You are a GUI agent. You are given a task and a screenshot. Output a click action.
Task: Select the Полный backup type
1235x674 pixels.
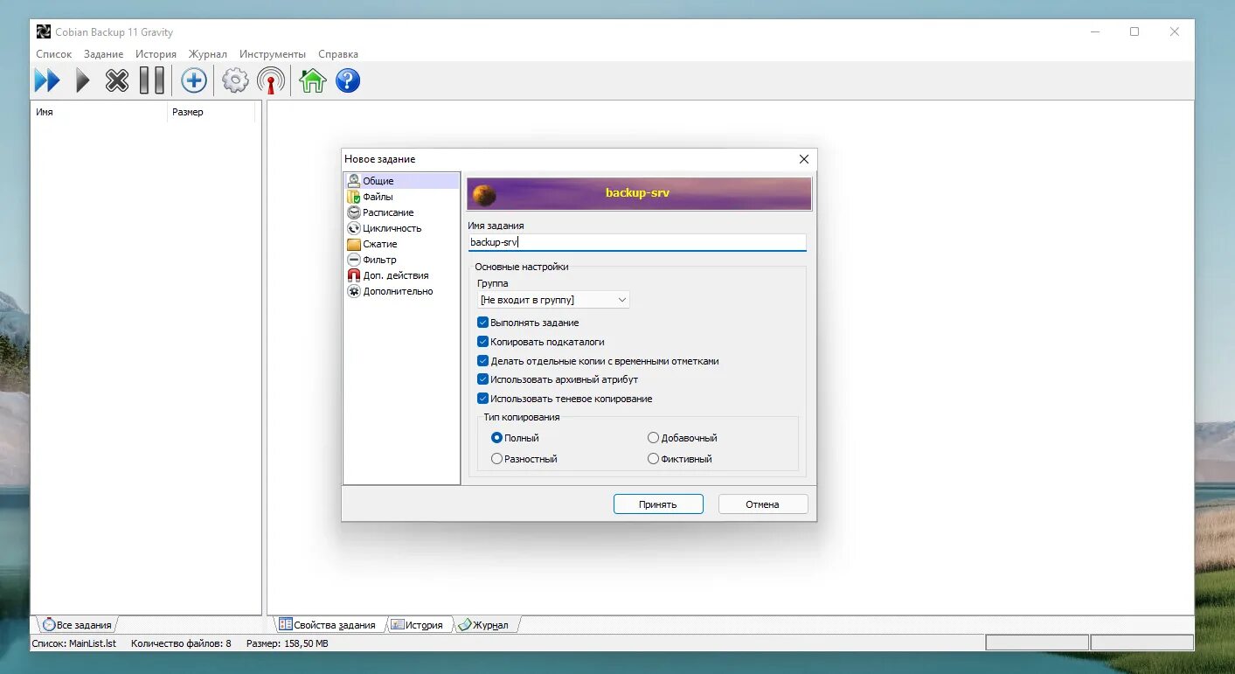tap(496, 438)
